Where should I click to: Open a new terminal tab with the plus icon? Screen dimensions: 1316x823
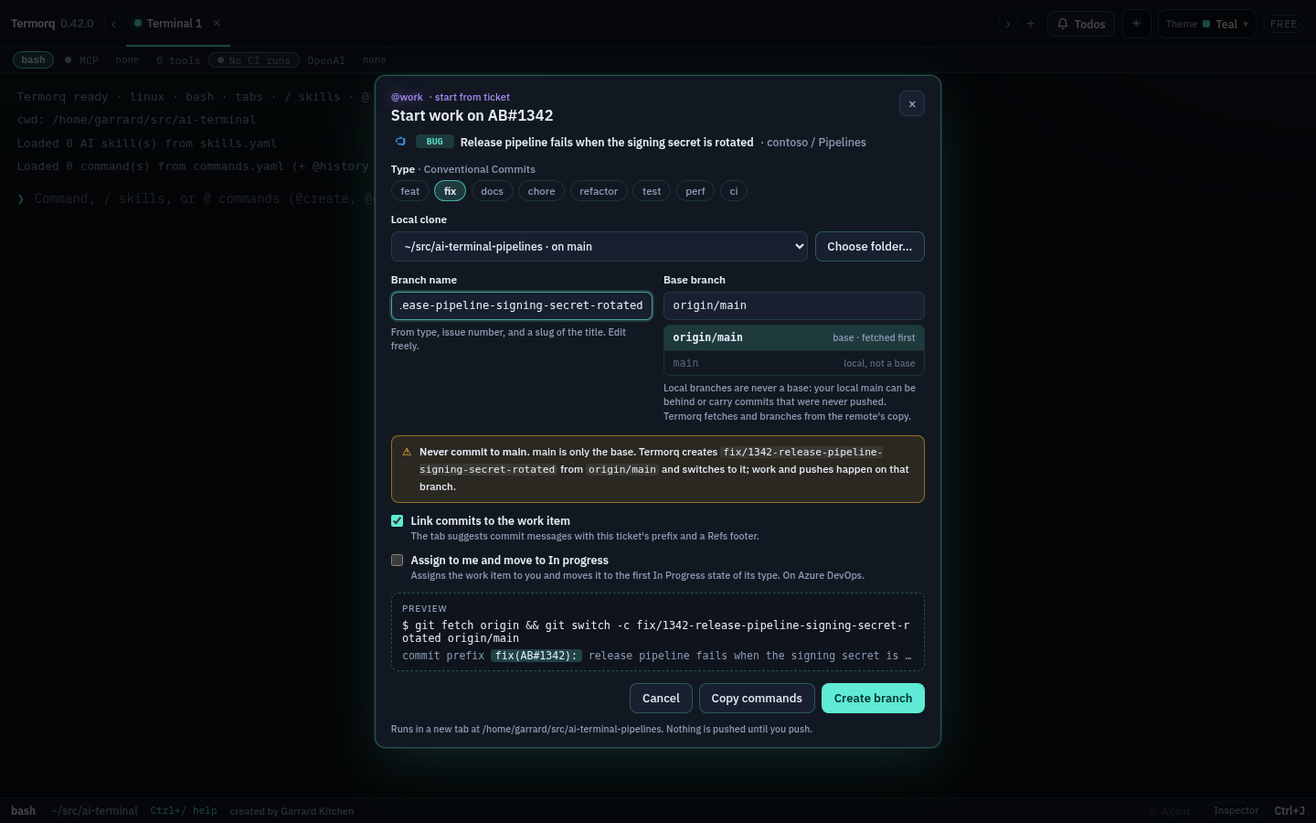tap(1030, 24)
